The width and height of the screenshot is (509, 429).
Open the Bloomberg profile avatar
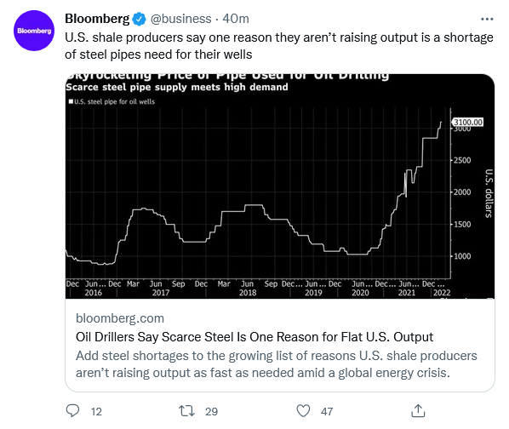[x=34, y=31]
